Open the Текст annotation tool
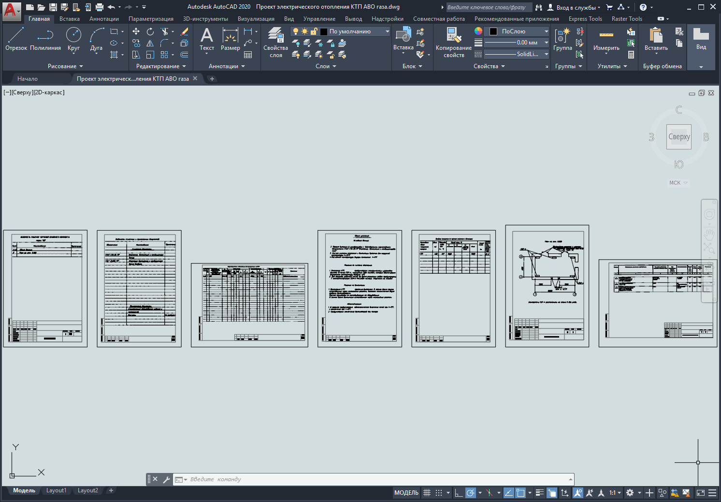 pos(207,39)
